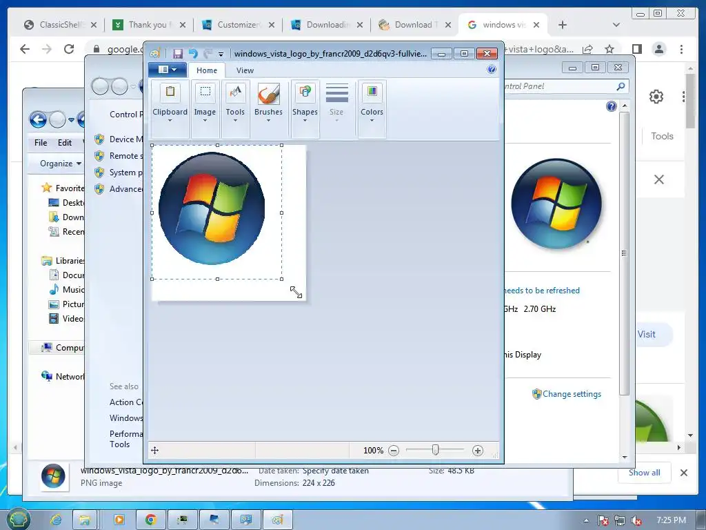
Task: Click Explorer's blue back arrow button
Action: 39,120
